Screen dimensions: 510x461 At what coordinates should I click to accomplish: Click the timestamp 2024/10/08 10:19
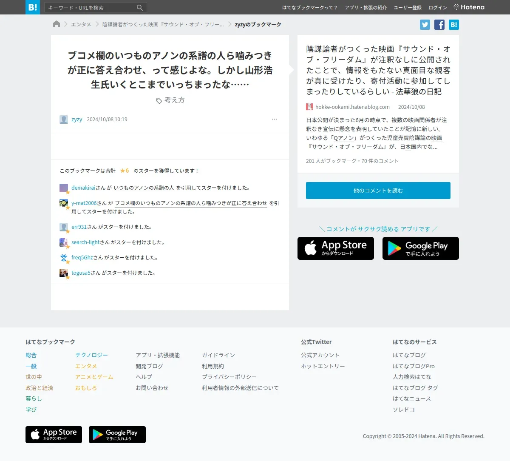click(107, 120)
